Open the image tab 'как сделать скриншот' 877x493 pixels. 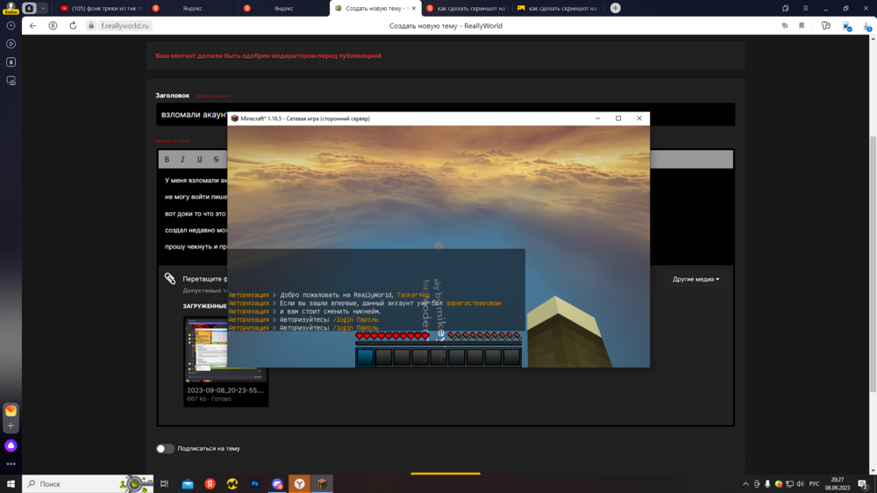[x=558, y=9]
